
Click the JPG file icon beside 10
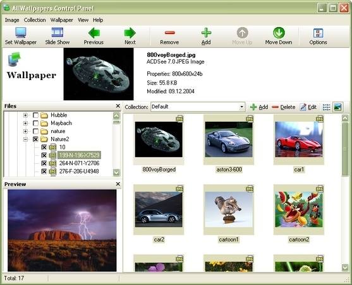point(52,147)
